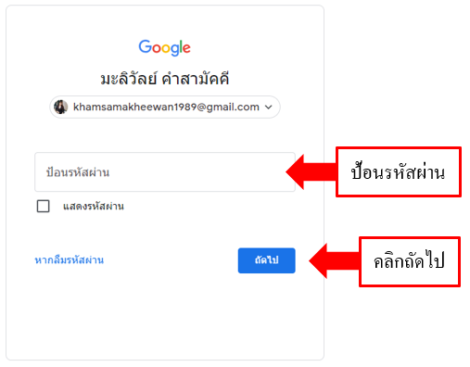Open the หากลืมรหัสผ่าน forgot password link
This screenshot has height=367, width=470.
[70, 260]
